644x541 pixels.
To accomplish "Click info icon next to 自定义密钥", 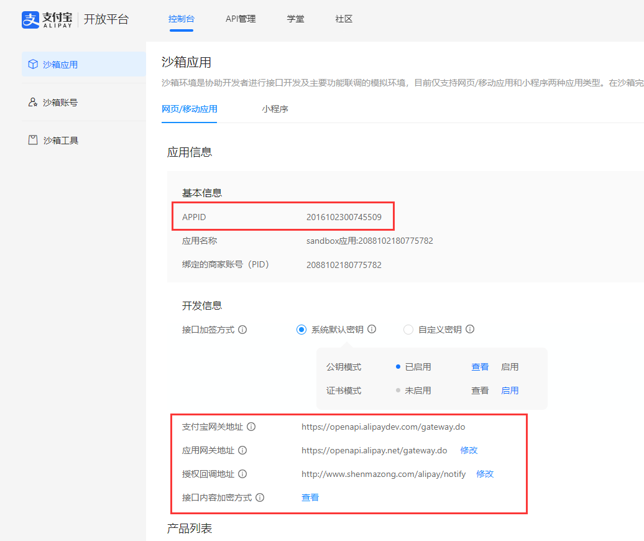I will pos(471,330).
